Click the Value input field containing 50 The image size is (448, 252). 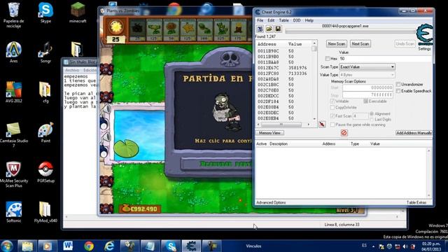point(385,59)
